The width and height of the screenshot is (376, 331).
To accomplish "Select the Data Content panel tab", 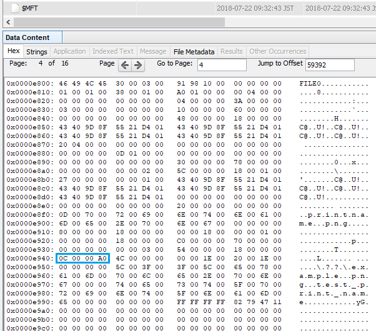I will 32,37.
